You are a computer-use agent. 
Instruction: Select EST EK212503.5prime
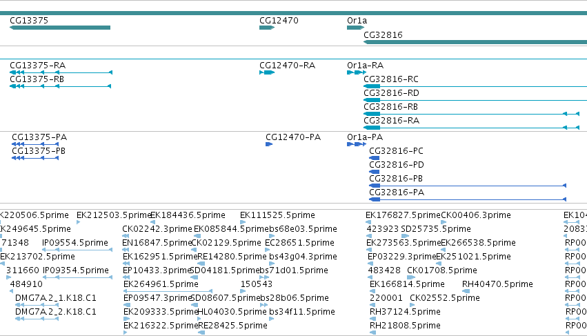(x=113, y=215)
